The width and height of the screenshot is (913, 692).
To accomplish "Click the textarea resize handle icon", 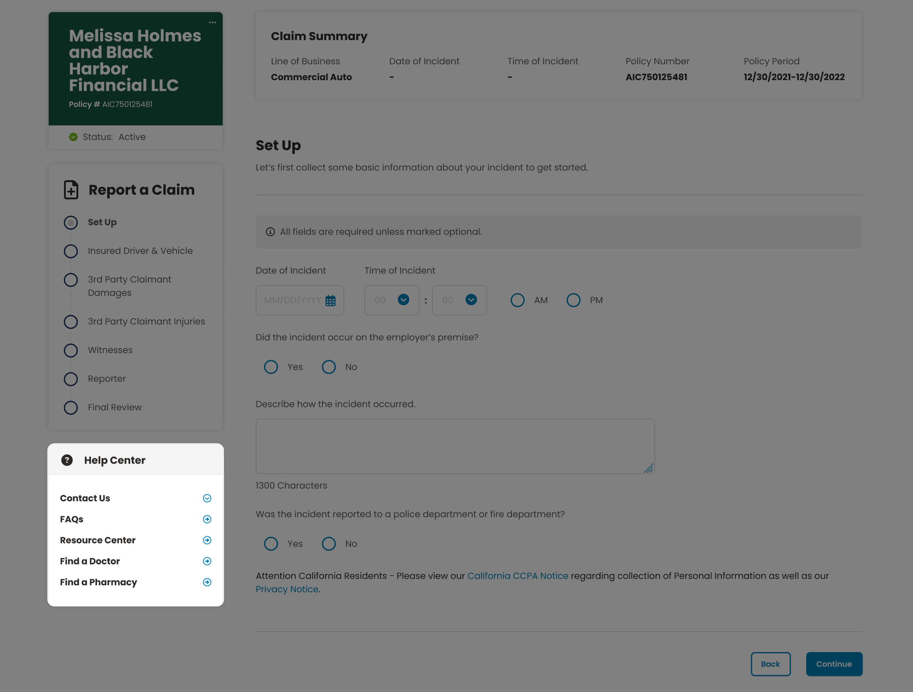I will coord(649,468).
